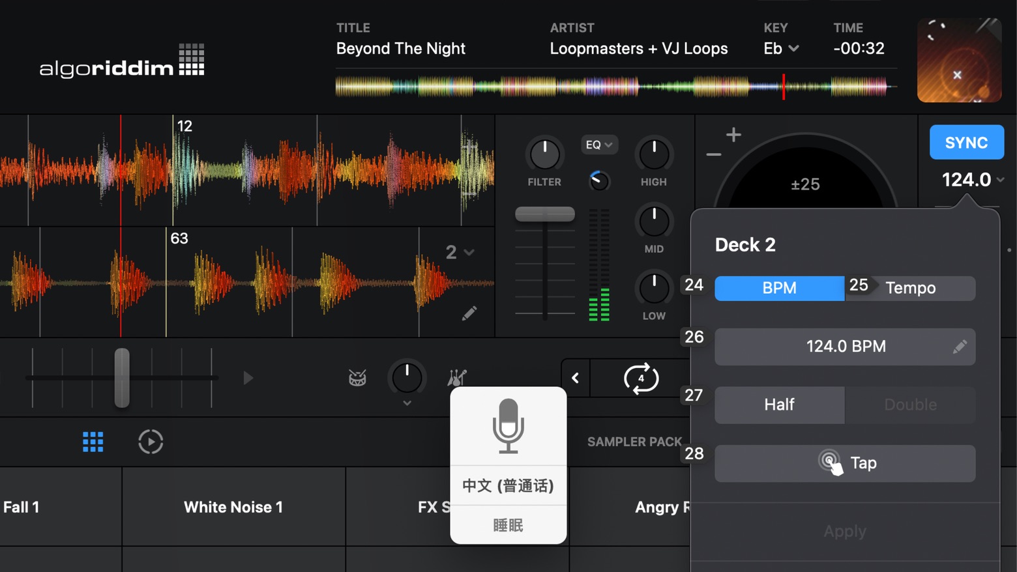Screen dimensions: 1017x572
Task: Click the -00:32 remaining time display
Action: (x=859, y=48)
